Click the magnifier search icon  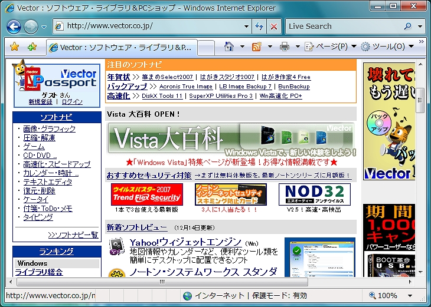click(408, 26)
